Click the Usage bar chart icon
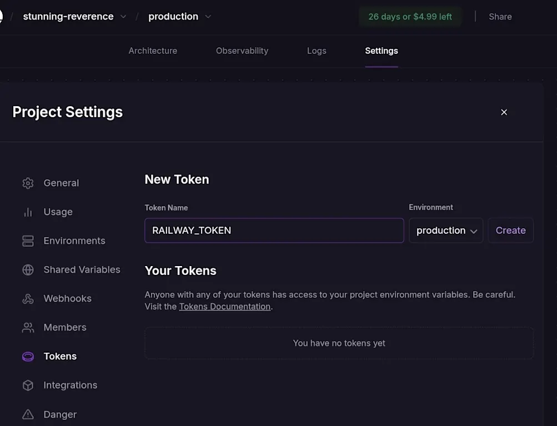557x426 pixels. pyautogui.click(x=28, y=212)
